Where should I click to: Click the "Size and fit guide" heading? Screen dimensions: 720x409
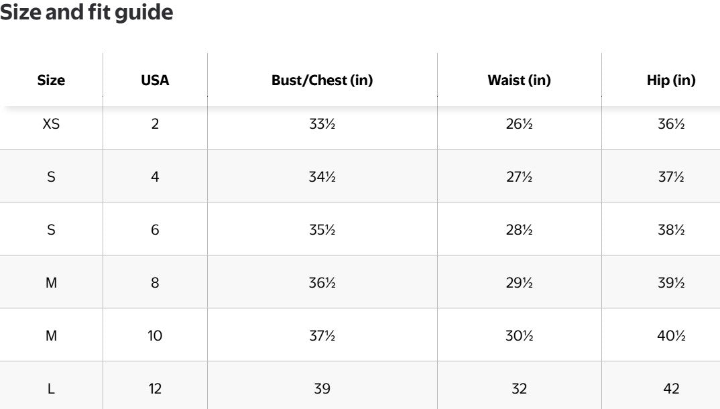(86, 13)
